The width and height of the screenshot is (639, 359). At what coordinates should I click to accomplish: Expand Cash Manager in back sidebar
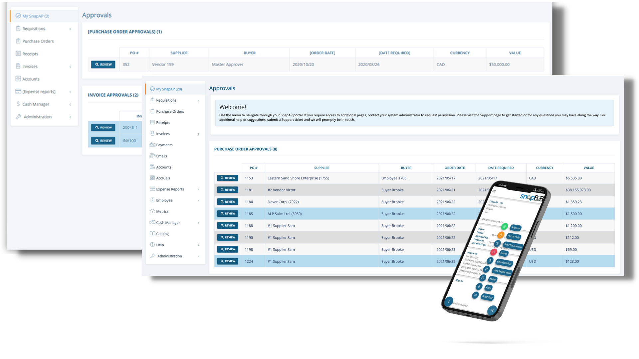pyautogui.click(x=70, y=104)
